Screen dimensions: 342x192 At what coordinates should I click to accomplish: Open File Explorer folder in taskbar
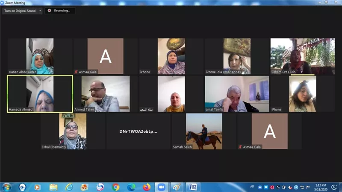point(53,187)
